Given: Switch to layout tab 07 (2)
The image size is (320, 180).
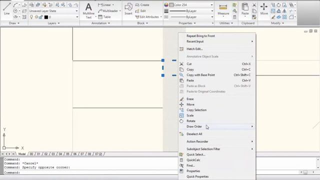Looking at the screenshot, I should pos(99,154).
